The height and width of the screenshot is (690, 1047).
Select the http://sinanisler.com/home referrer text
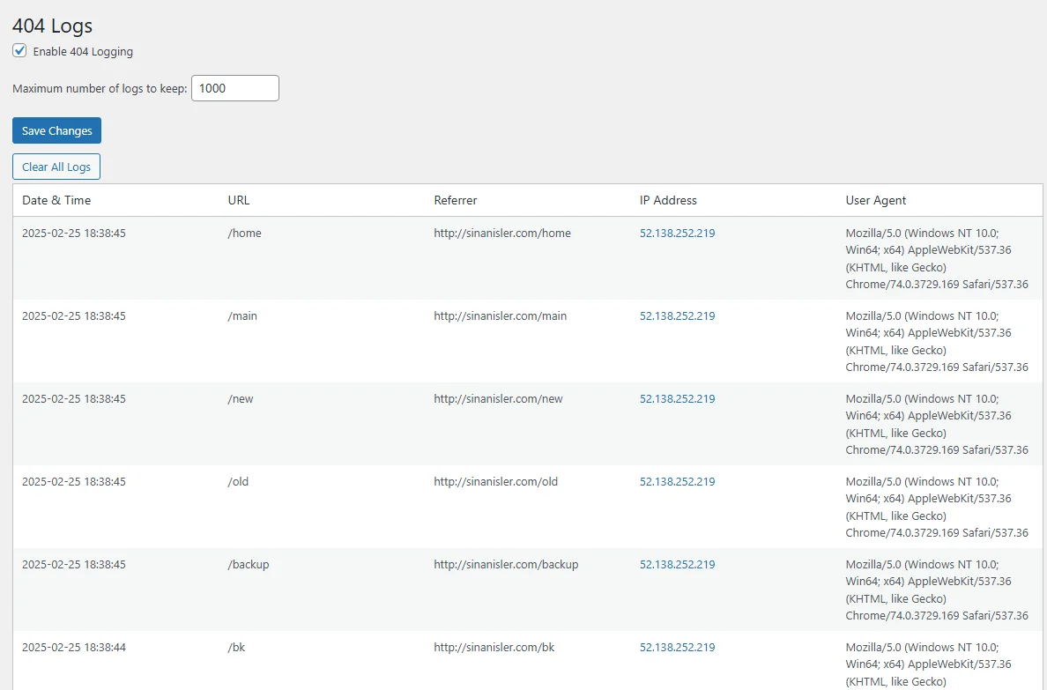click(502, 234)
